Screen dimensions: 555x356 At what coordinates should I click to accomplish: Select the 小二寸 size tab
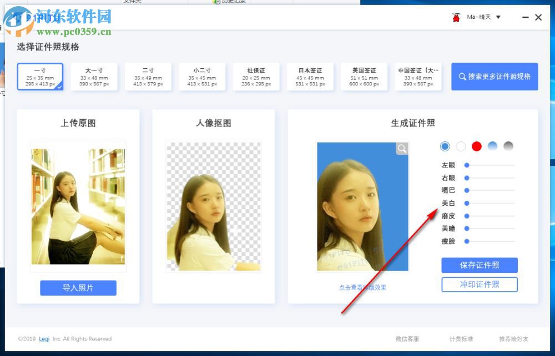tap(202, 77)
